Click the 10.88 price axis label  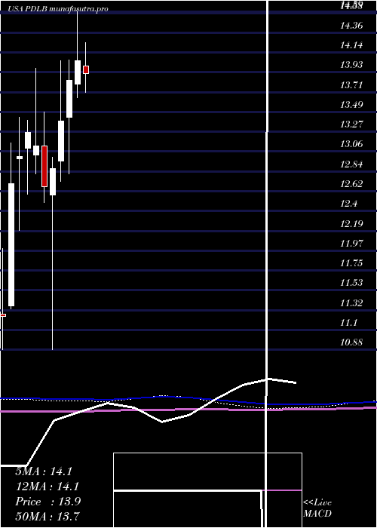point(351,342)
